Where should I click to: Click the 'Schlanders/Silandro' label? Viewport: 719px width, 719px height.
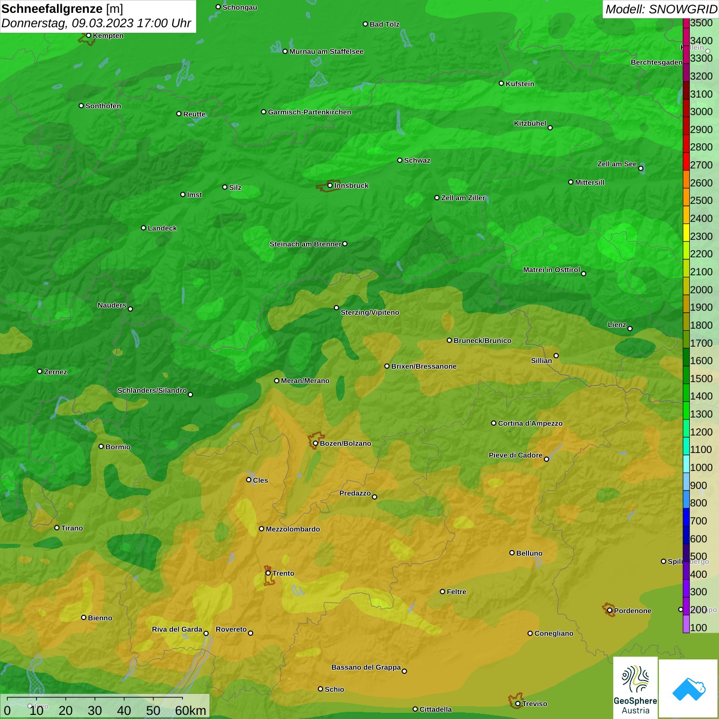click(152, 390)
